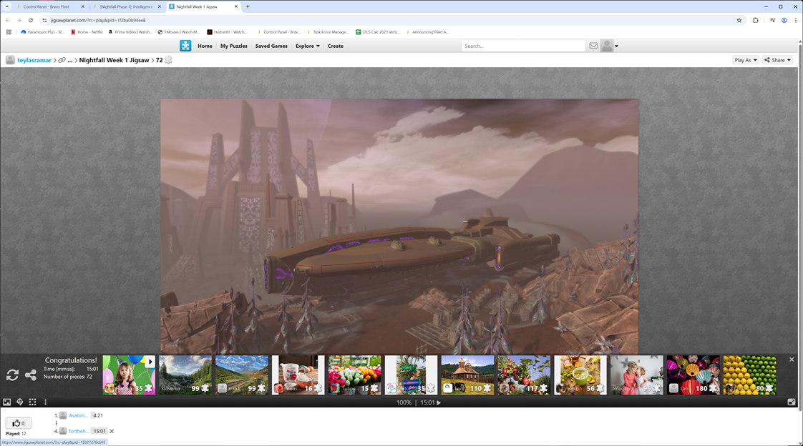
Task: Play the birthday girl 35-piece puzzle thumbnail
Action: tap(129, 375)
